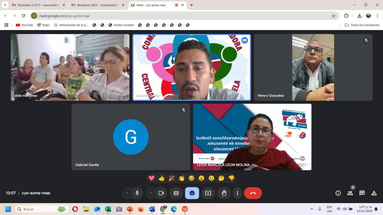
Task: Toggle the microphone in Meet
Action: [x=137, y=193]
